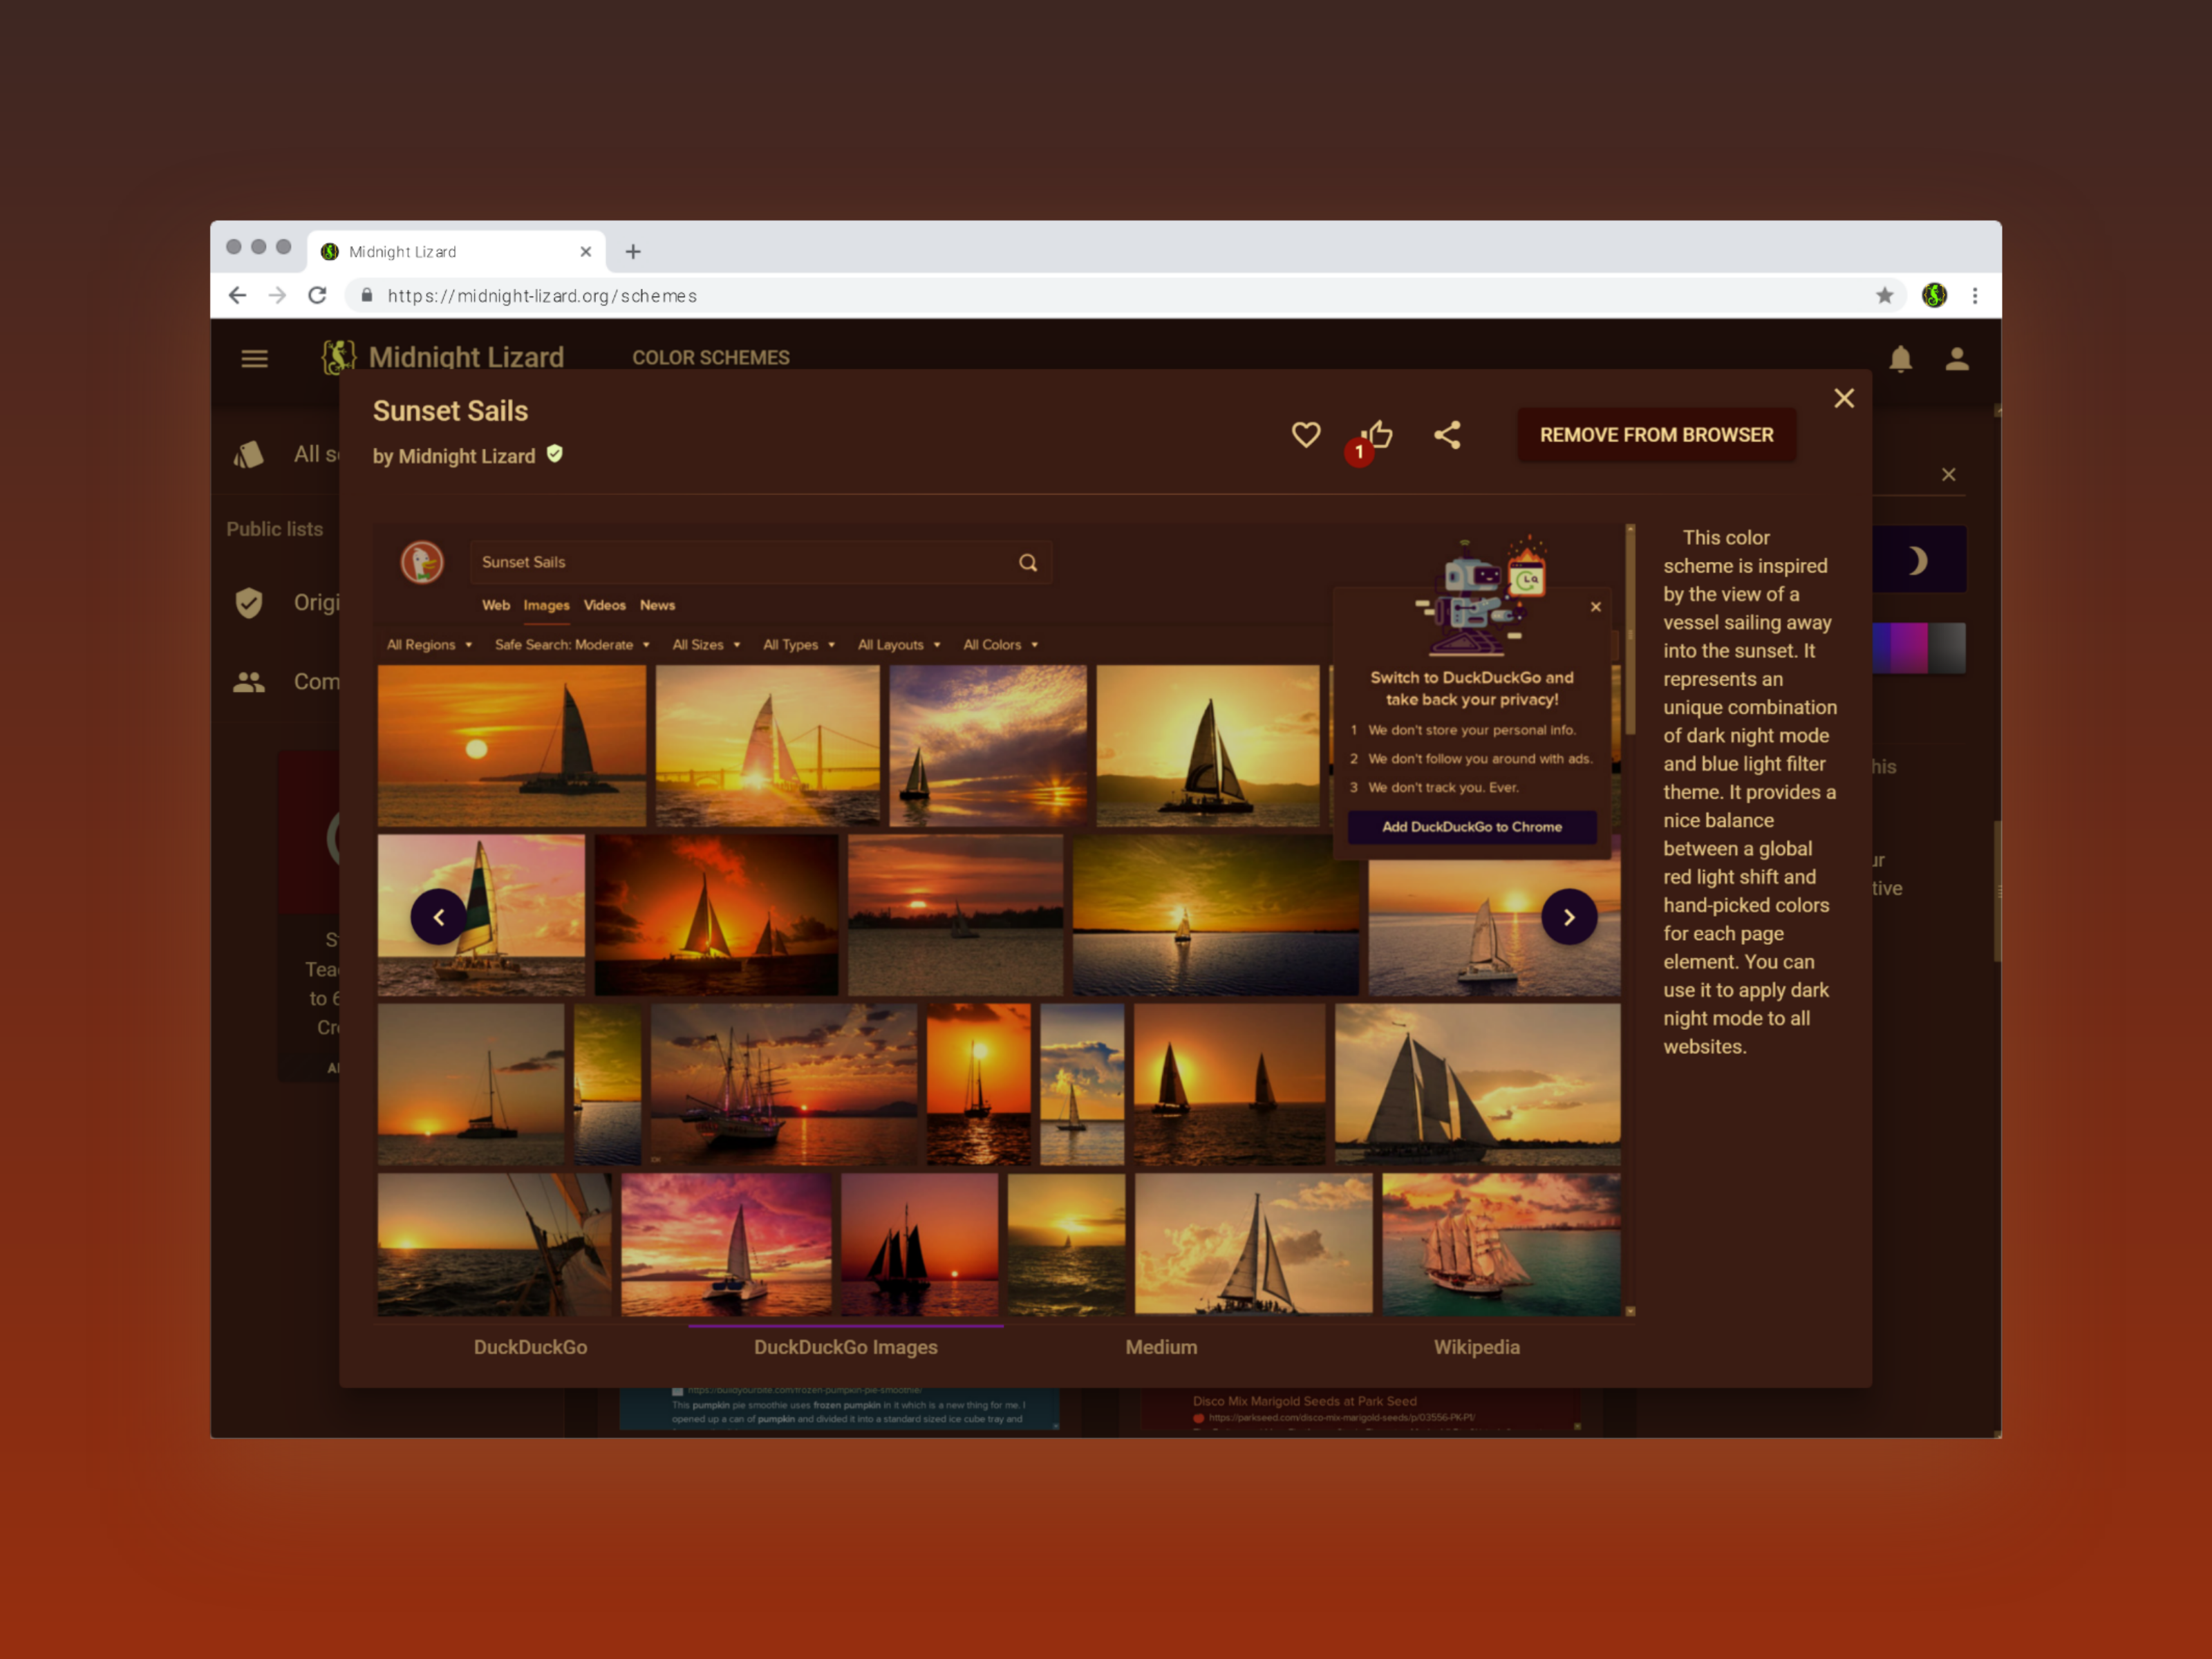
Task: Open the user account icon
Action: [x=1956, y=359]
